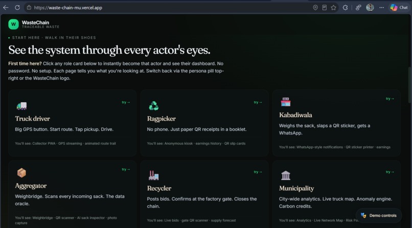Image resolution: width=412 pixels, height=228 pixels.
Task: Click the bank icon on Municipality card
Action: 286,175
